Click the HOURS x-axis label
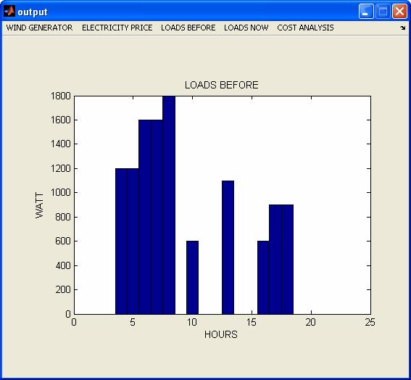 pyautogui.click(x=221, y=334)
